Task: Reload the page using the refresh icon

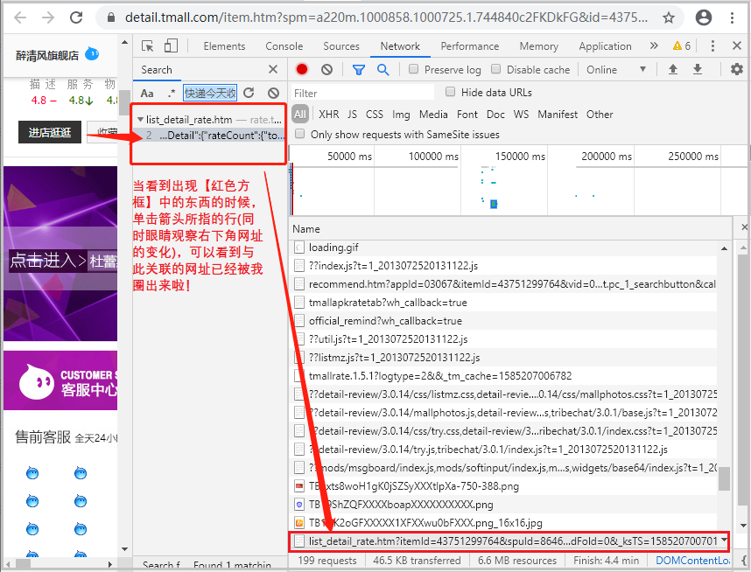Action: [76, 17]
